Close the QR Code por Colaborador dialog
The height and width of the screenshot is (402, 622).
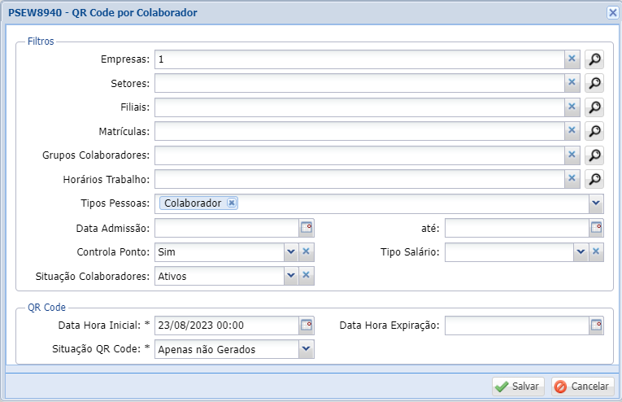(x=612, y=12)
